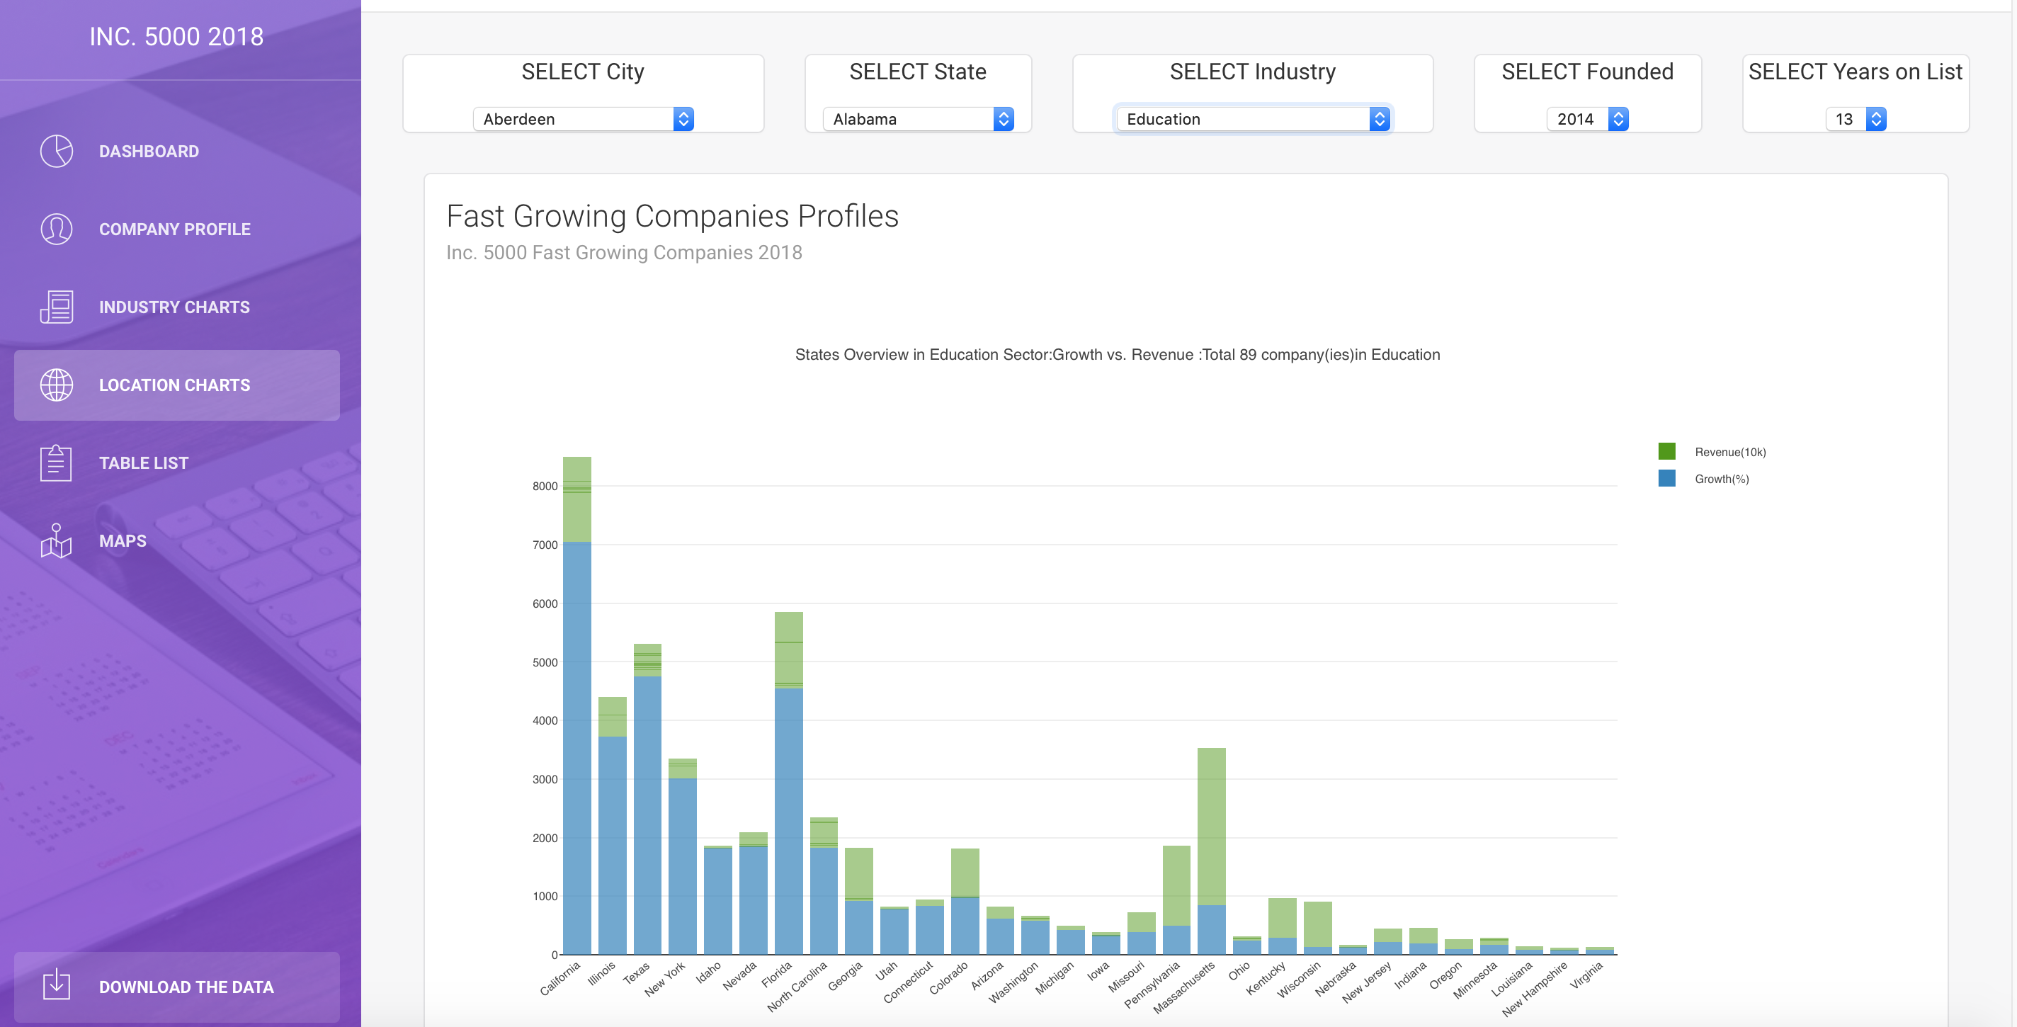This screenshot has height=1027, width=2017.
Task: Click the Massachusetts bar in chart
Action: coord(1211,851)
